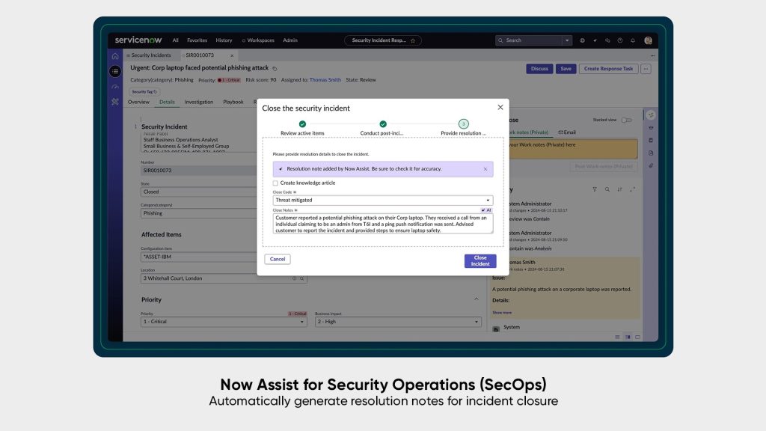Open the Close Code dropdown

pos(382,201)
